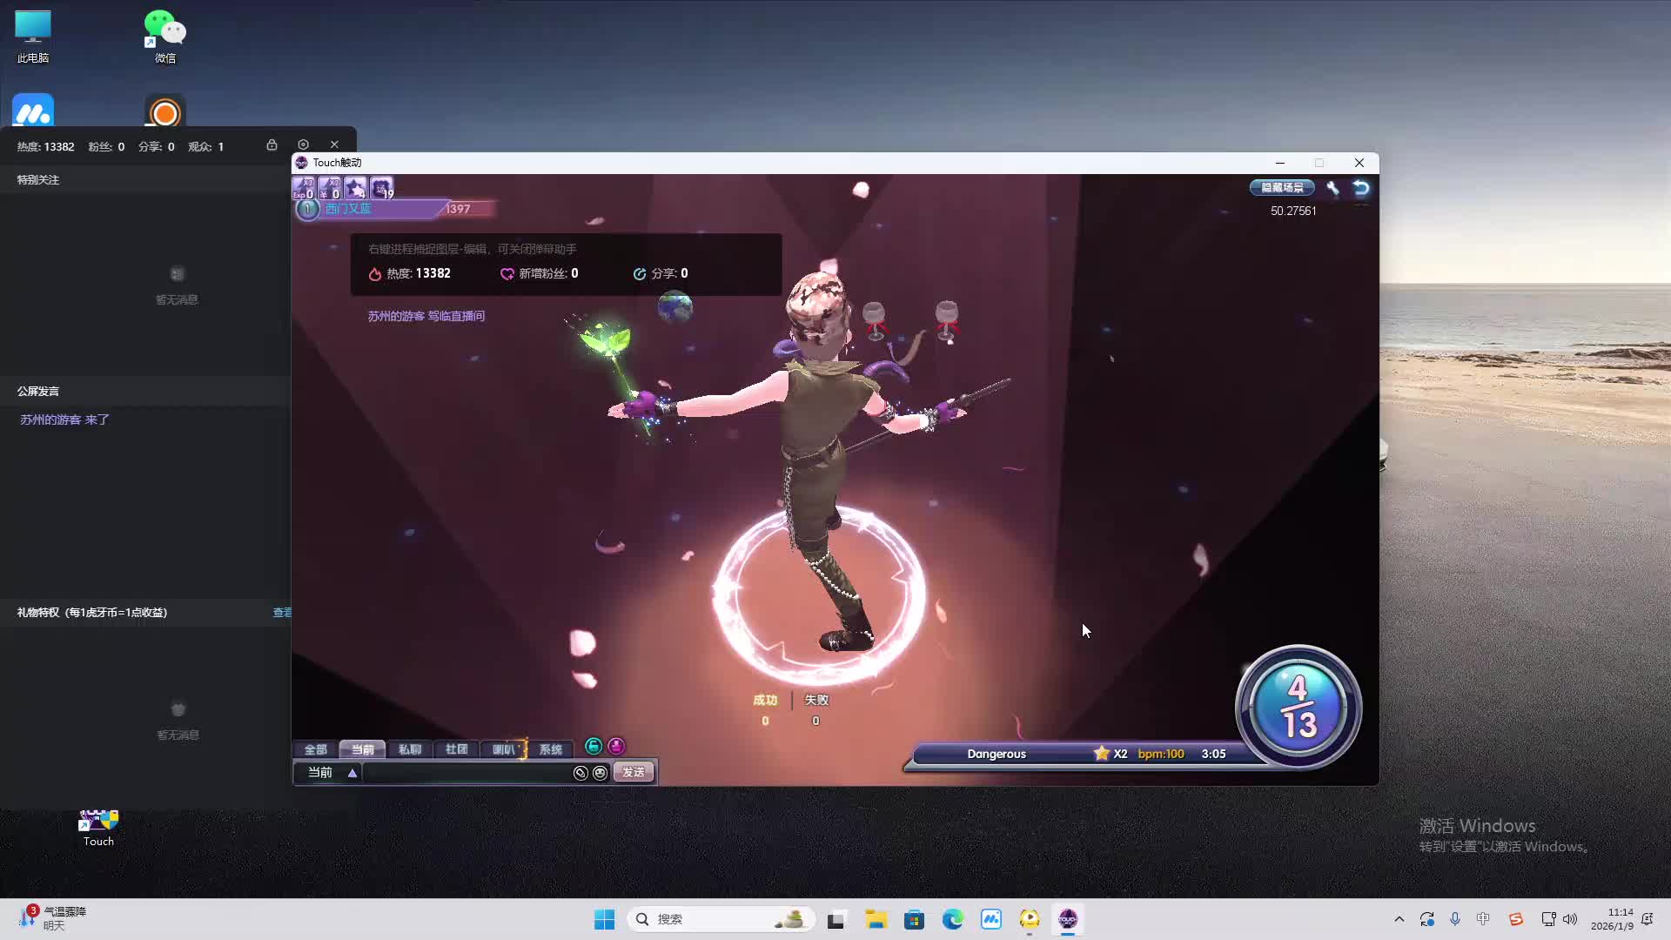The width and height of the screenshot is (1671, 940).
Task: Click the 4/13 round progress orb
Action: pos(1298,707)
